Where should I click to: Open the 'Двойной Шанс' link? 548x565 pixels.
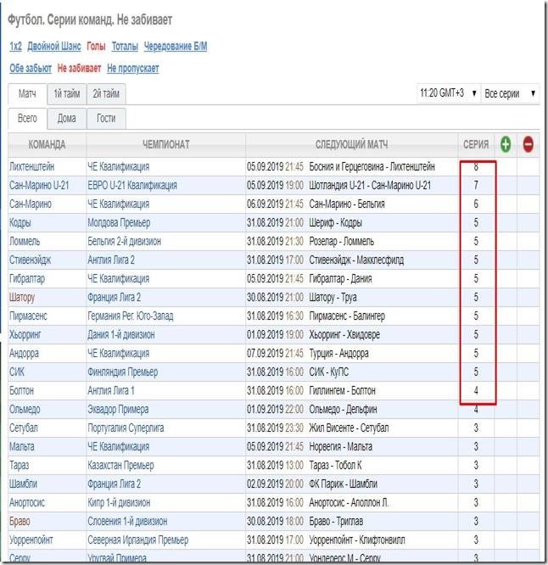(x=54, y=47)
